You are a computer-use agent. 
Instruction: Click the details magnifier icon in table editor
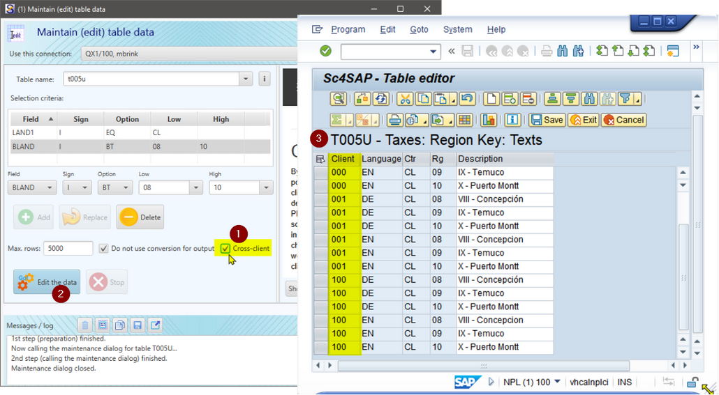(338, 99)
